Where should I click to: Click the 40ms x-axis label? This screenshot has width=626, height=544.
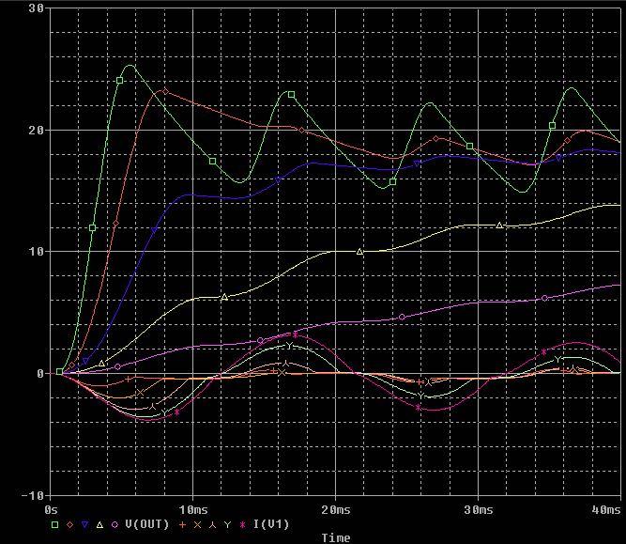(606, 510)
